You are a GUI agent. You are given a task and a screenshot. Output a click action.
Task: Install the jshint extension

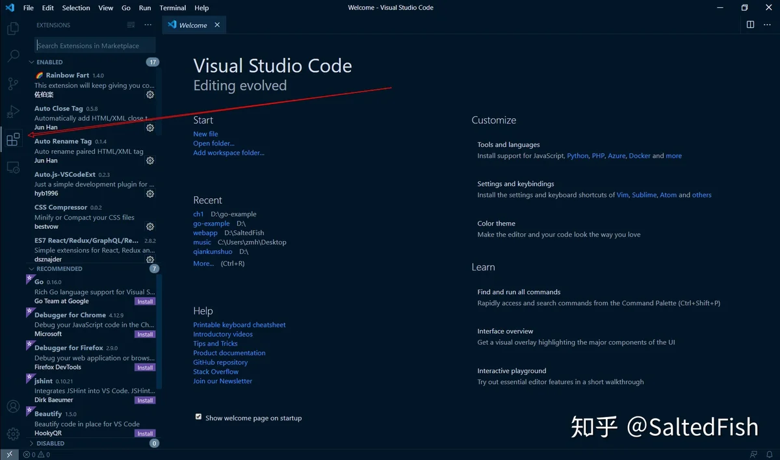pyautogui.click(x=145, y=400)
